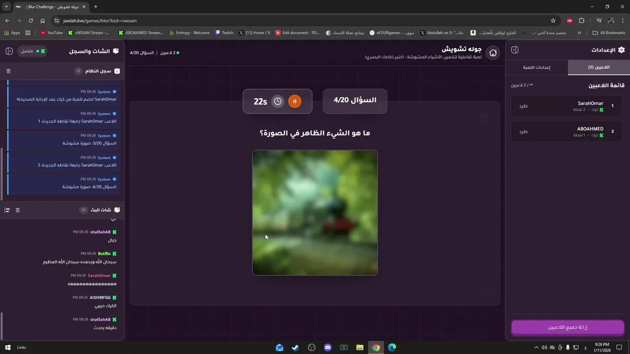Launch Steam from the taskbar
The width and height of the screenshot is (630, 354).
(295, 348)
